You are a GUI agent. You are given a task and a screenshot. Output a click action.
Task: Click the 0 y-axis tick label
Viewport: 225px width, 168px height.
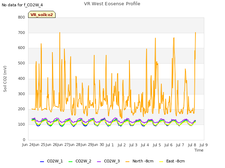[x=24, y=140]
